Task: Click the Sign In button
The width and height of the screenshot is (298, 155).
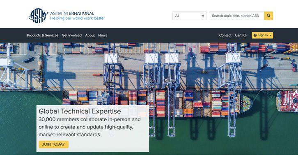Action: 262,35
